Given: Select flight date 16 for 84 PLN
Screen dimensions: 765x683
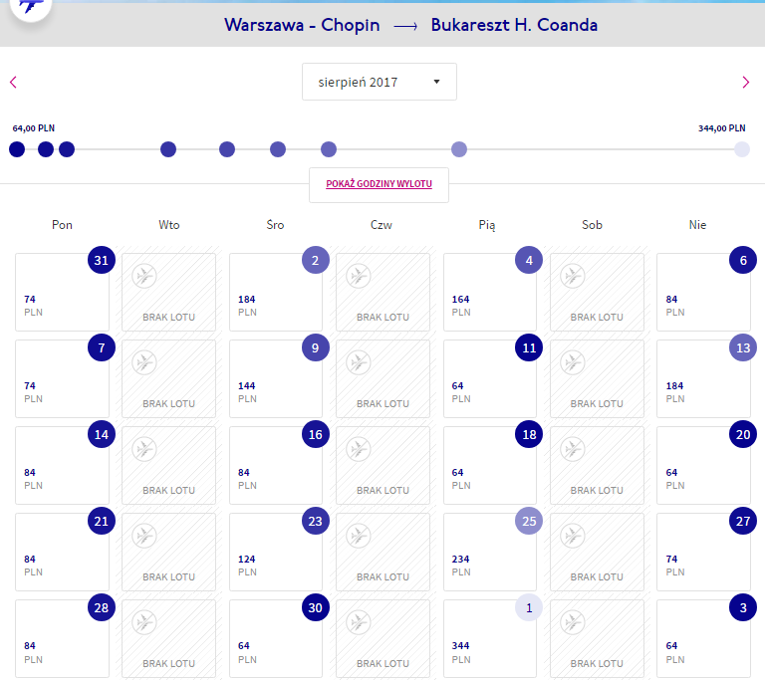Looking at the screenshot, I should click(x=276, y=465).
